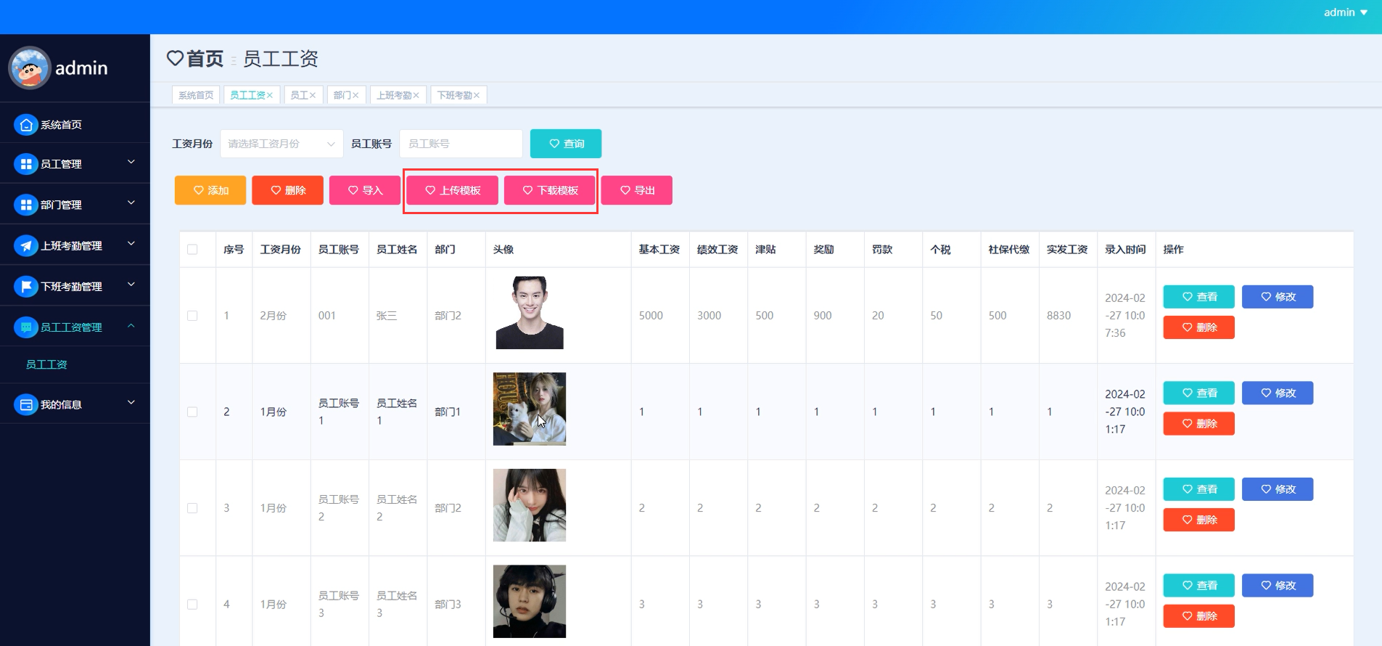The image size is (1382, 646).
Task: Click the 我的信息 card icon
Action: [26, 405]
